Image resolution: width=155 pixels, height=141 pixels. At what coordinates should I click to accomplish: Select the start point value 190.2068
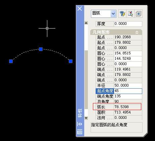click(x=128, y=37)
